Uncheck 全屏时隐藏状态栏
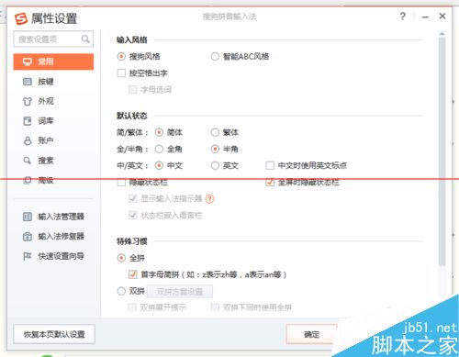Viewport: 459px width, 357px height. coord(270,183)
